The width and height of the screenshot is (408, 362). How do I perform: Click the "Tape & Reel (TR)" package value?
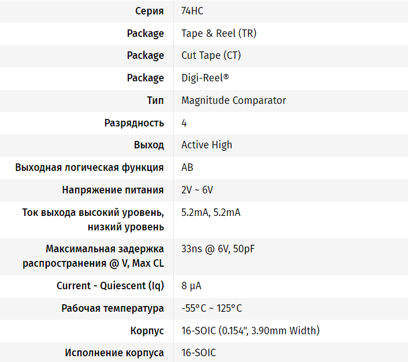point(218,33)
